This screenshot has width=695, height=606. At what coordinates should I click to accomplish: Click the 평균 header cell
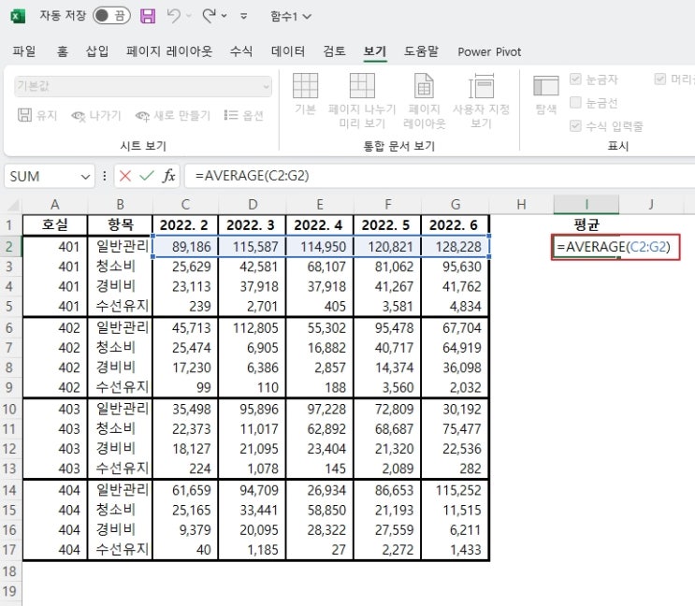pyautogui.click(x=586, y=225)
